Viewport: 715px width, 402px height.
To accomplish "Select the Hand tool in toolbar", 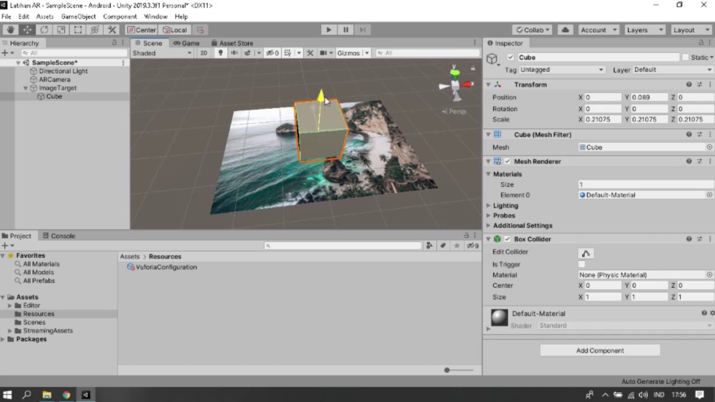I will click(x=10, y=30).
